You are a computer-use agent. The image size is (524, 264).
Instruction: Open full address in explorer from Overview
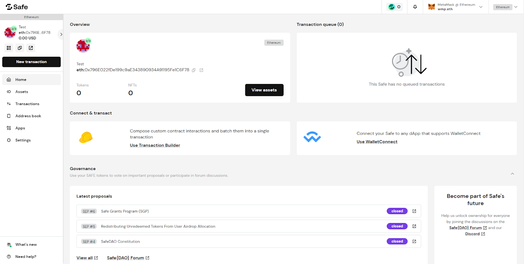(x=201, y=70)
